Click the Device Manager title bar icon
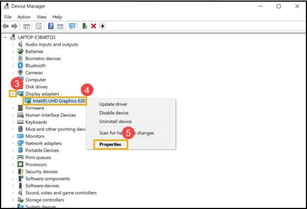Viewport: 307px width, 209px height. 7,6
